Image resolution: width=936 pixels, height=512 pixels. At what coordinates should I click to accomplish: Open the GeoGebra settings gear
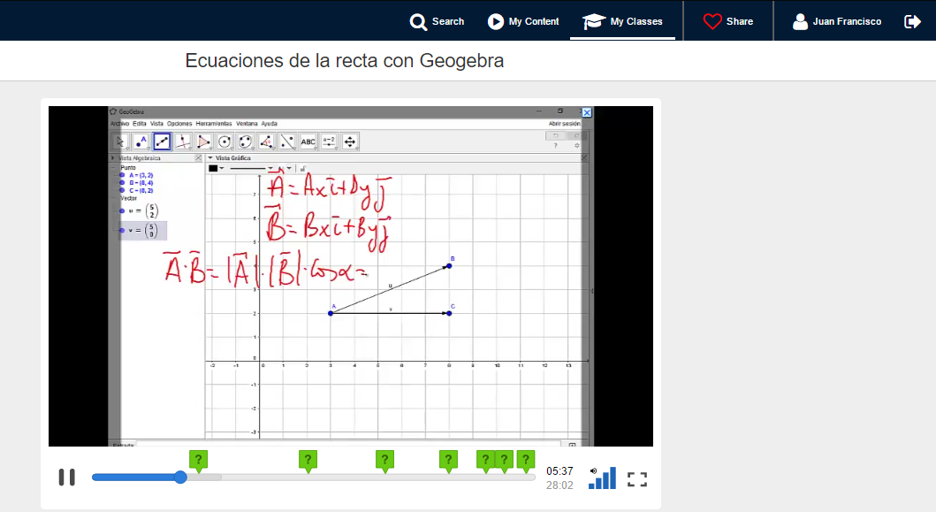tap(576, 146)
